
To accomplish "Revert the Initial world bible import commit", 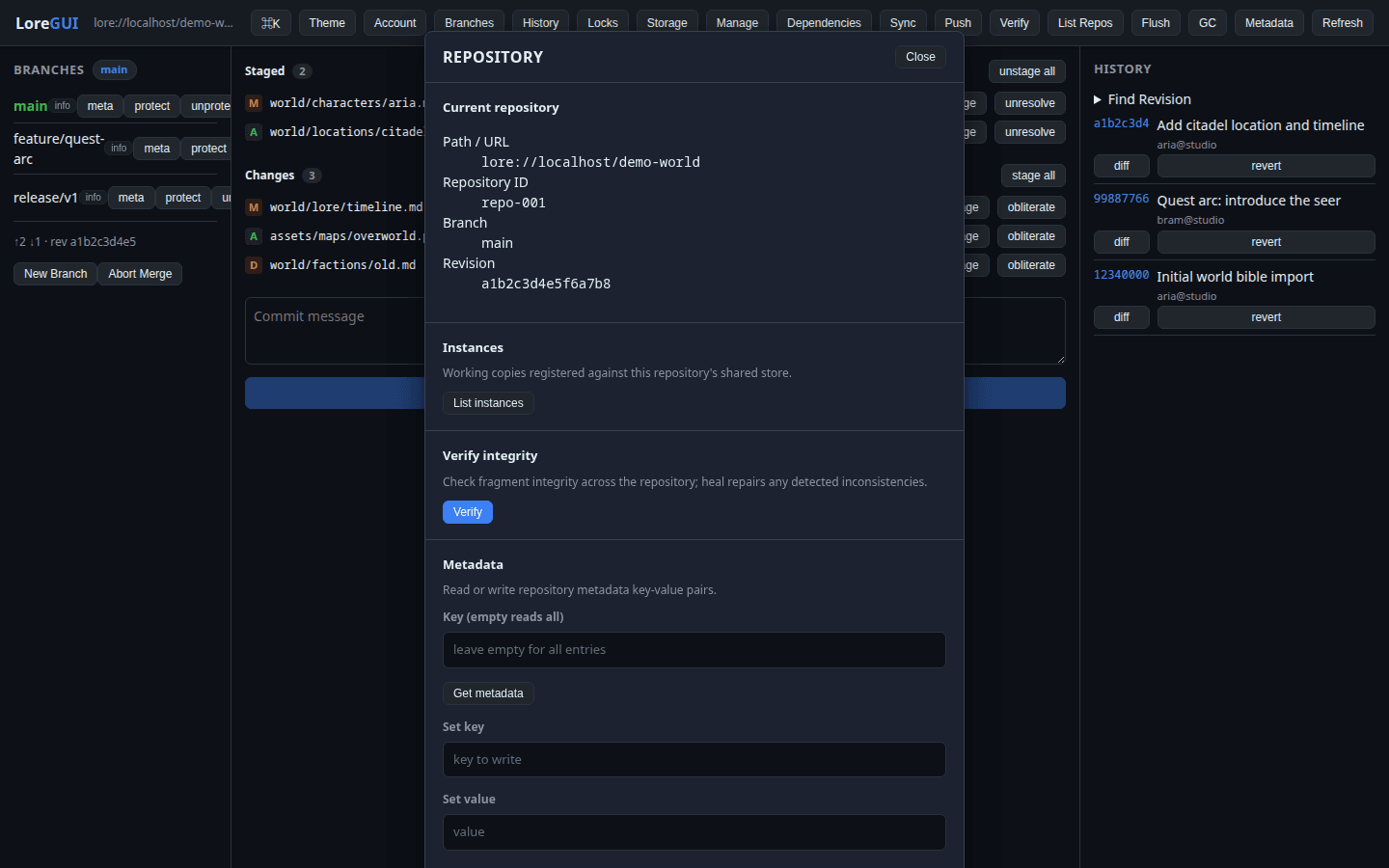I will 1266,317.
